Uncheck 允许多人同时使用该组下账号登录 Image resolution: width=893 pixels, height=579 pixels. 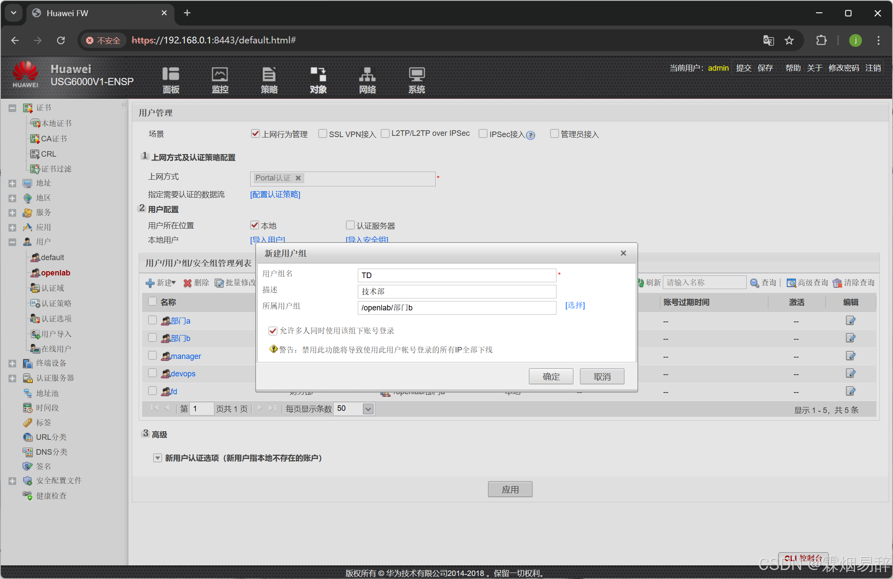(273, 331)
